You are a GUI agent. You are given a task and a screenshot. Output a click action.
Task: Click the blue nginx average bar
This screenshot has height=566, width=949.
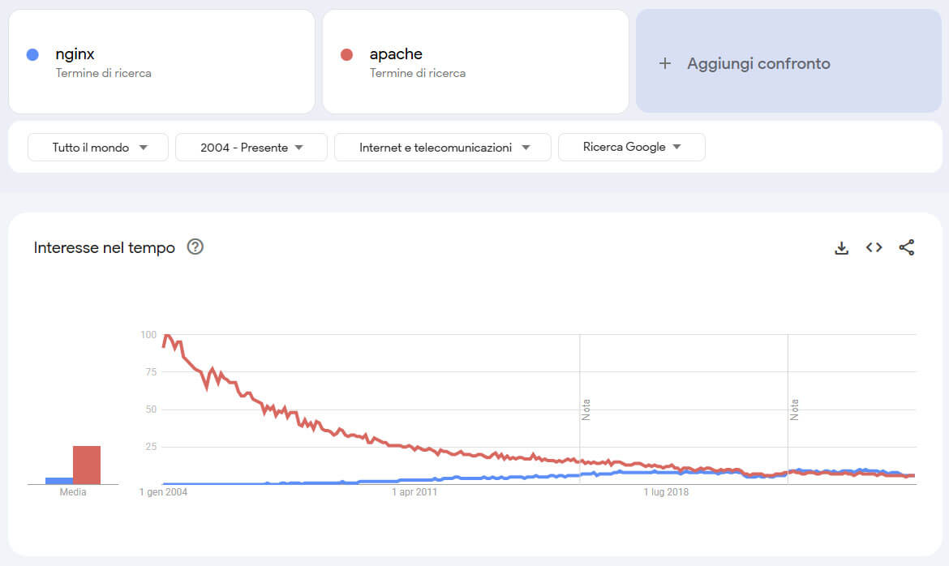pyautogui.click(x=59, y=481)
